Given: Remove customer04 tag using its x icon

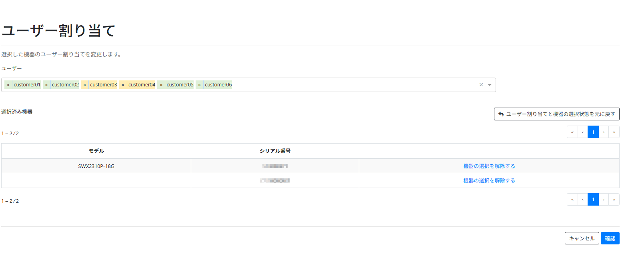Looking at the screenshot, I should pyautogui.click(x=123, y=85).
